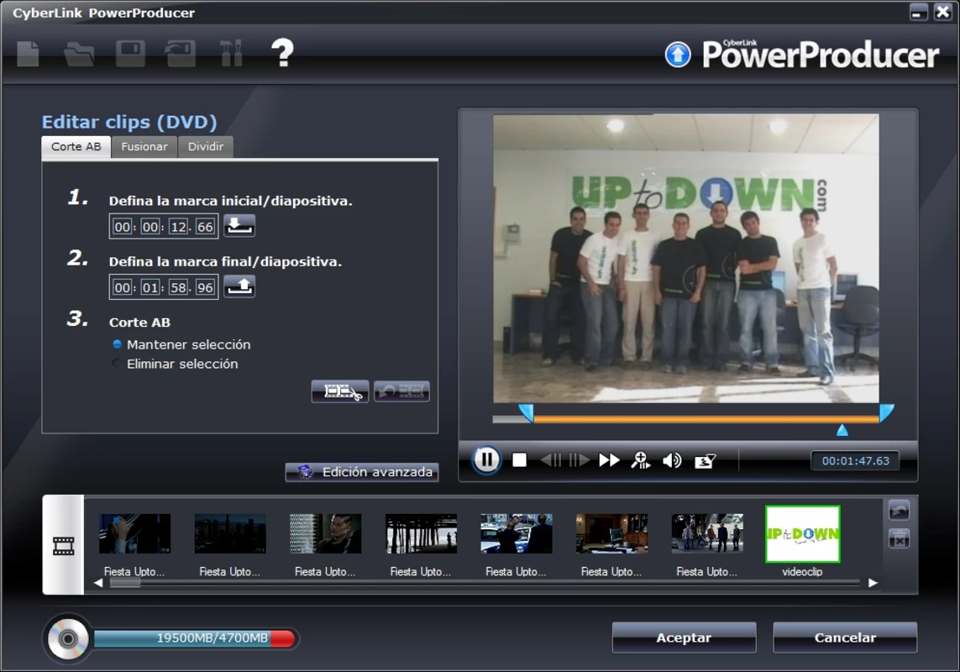Screen dimensions: 960x672
Task: Confirm with the Aceptar button
Action: (x=684, y=638)
